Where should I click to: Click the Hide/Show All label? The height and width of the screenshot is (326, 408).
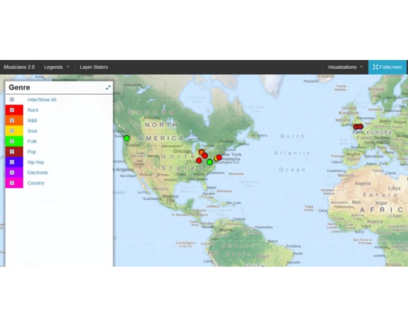(42, 99)
